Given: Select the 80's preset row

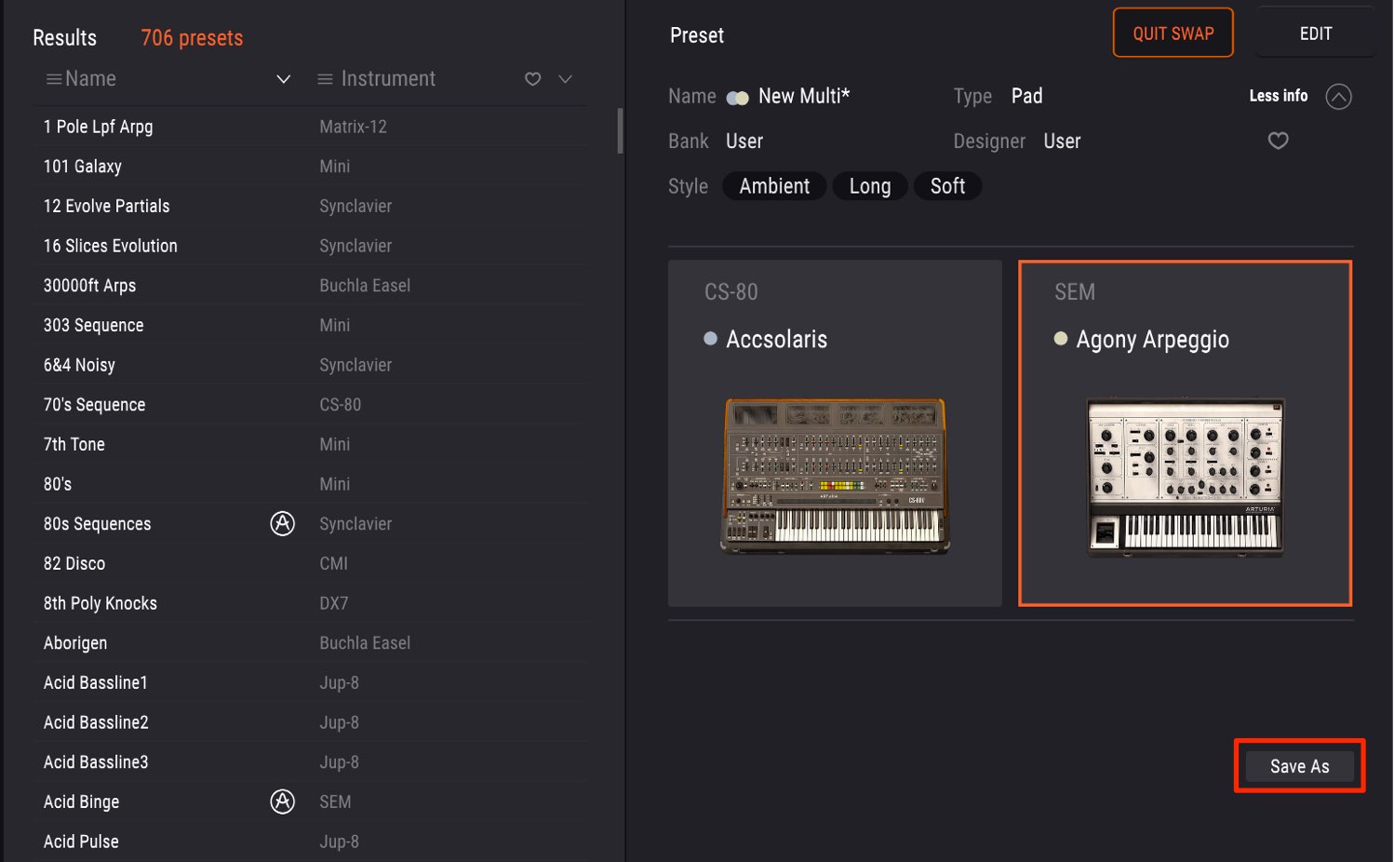Looking at the screenshot, I should (310, 484).
